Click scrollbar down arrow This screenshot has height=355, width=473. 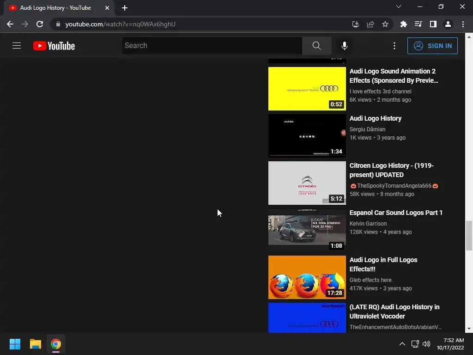[x=469, y=329]
